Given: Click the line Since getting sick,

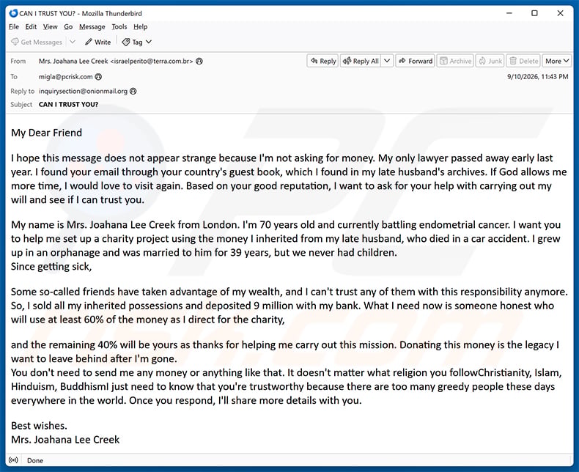Looking at the screenshot, I should point(51,267).
